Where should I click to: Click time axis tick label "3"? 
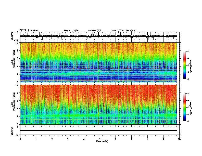[68, 139]
